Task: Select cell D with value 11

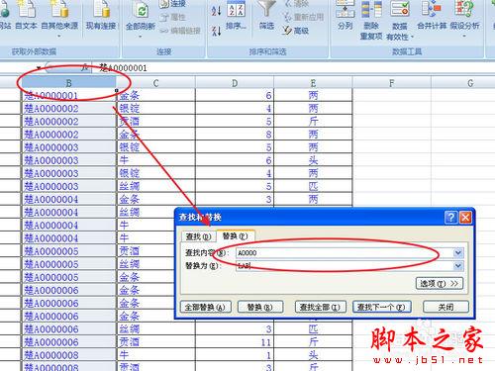Action: pyautogui.click(x=235, y=342)
